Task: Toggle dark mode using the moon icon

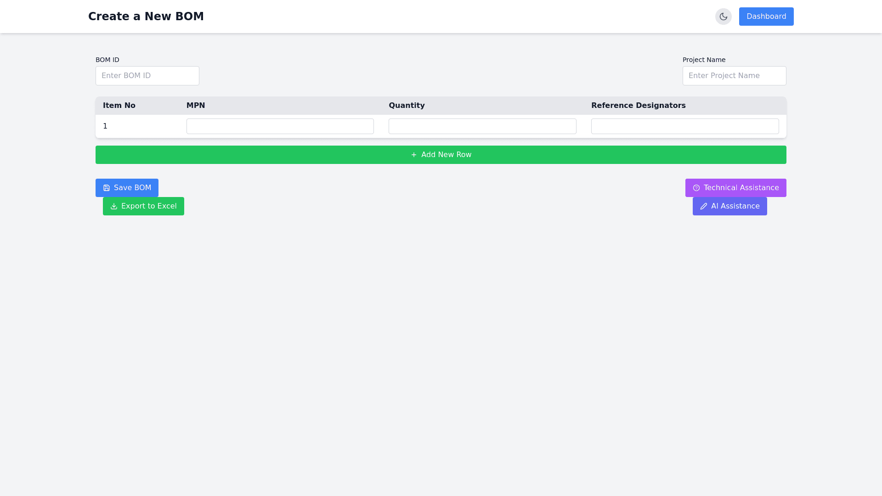Action: coord(723,17)
